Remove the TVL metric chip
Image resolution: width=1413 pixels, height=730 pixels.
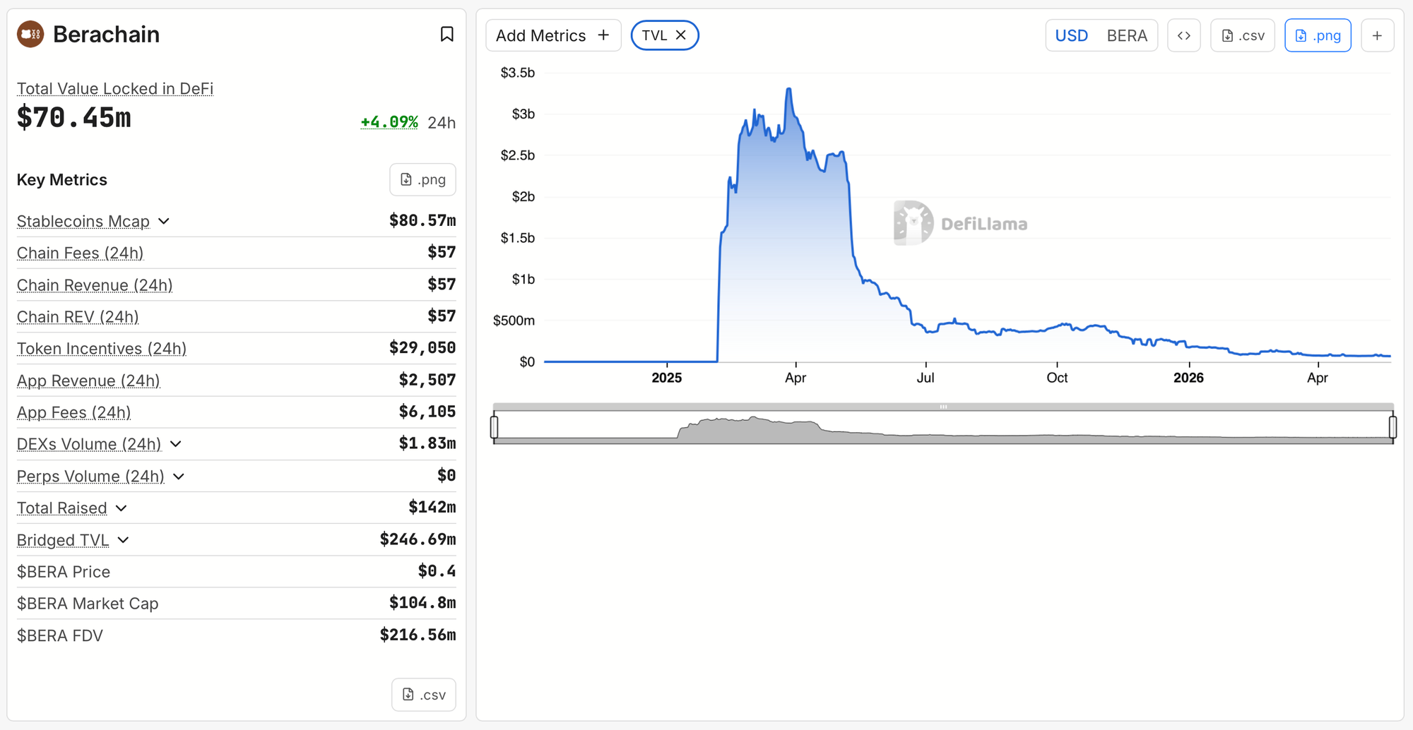[681, 35]
